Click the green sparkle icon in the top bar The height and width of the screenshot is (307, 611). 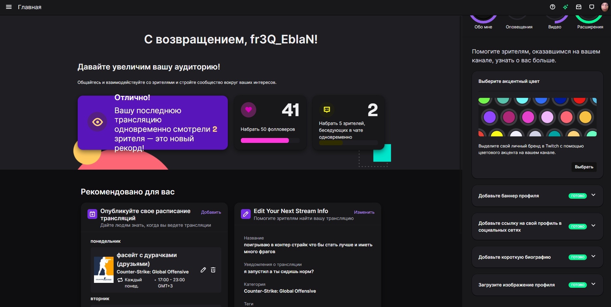pyautogui.click(x=566, y=7)
